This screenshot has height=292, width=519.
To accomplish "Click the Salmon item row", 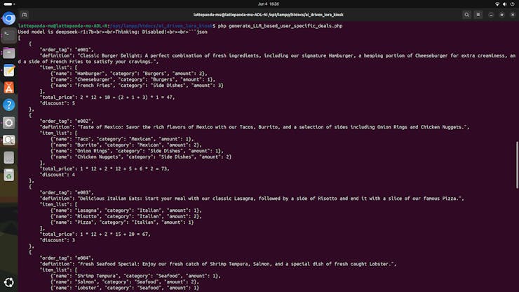I will point(125,282).
